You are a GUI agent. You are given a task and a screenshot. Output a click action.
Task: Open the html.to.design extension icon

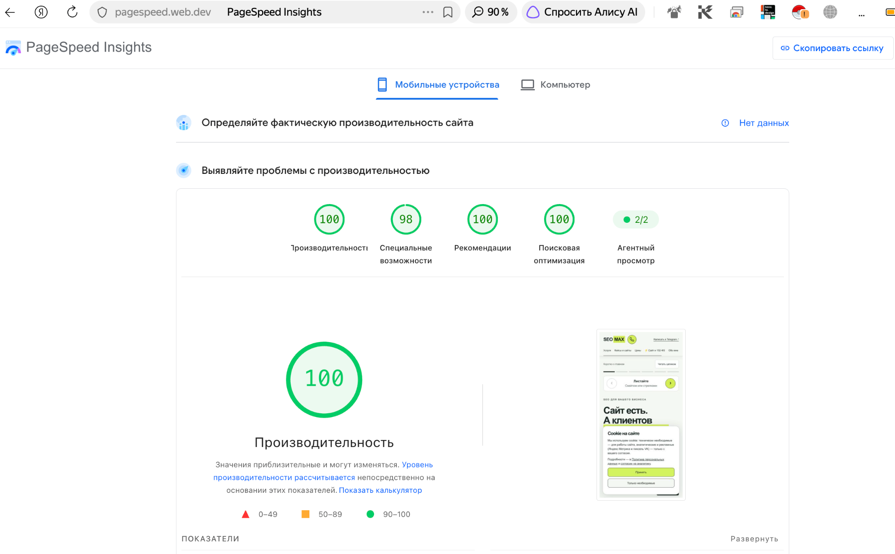pyautogui.click(x=768, y=12)
